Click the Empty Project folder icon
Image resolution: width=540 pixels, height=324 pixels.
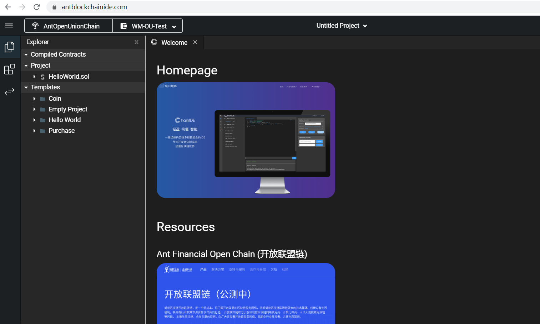coord(42,109)
